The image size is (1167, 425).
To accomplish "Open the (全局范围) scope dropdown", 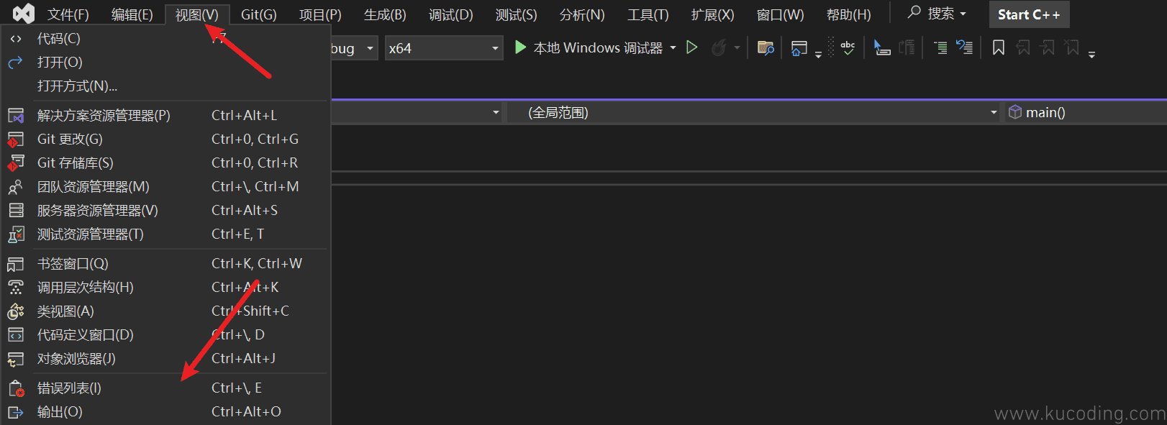I will pyautogui.click(x=754, y=113).
